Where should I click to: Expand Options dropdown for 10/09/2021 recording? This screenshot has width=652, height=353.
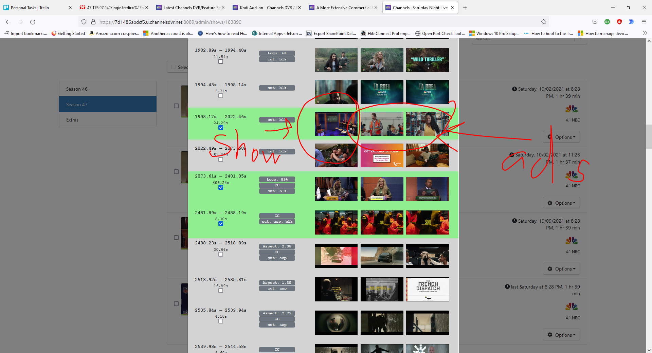click(561, 269)
